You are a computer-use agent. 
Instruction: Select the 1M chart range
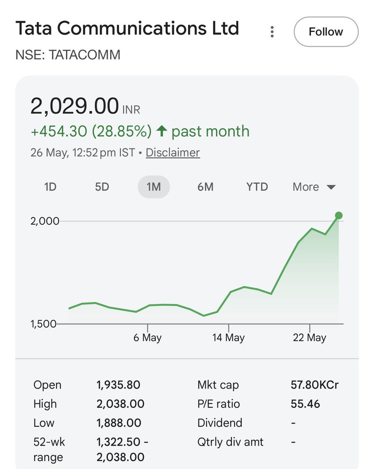[x=154, y=187]
